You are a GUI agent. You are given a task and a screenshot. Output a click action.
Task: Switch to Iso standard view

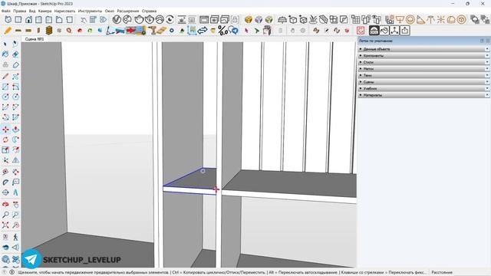click(x=8, y=19)
